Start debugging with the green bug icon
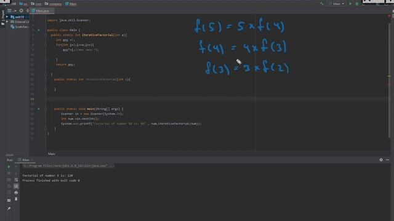Screen dimensions: 394x221 pyautogui.click(x=357, y=4)
